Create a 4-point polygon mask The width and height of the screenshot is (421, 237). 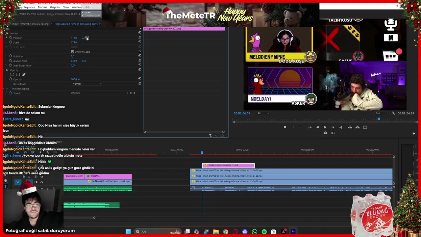[18, 74]
